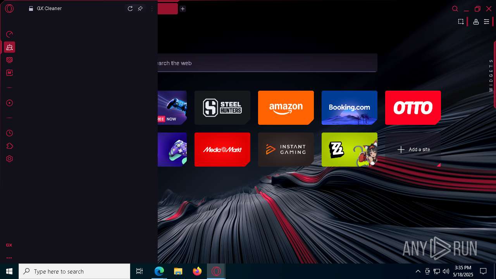Open a new tab with plus button
This screenshot has height=279, width=496.
(183, 9)
